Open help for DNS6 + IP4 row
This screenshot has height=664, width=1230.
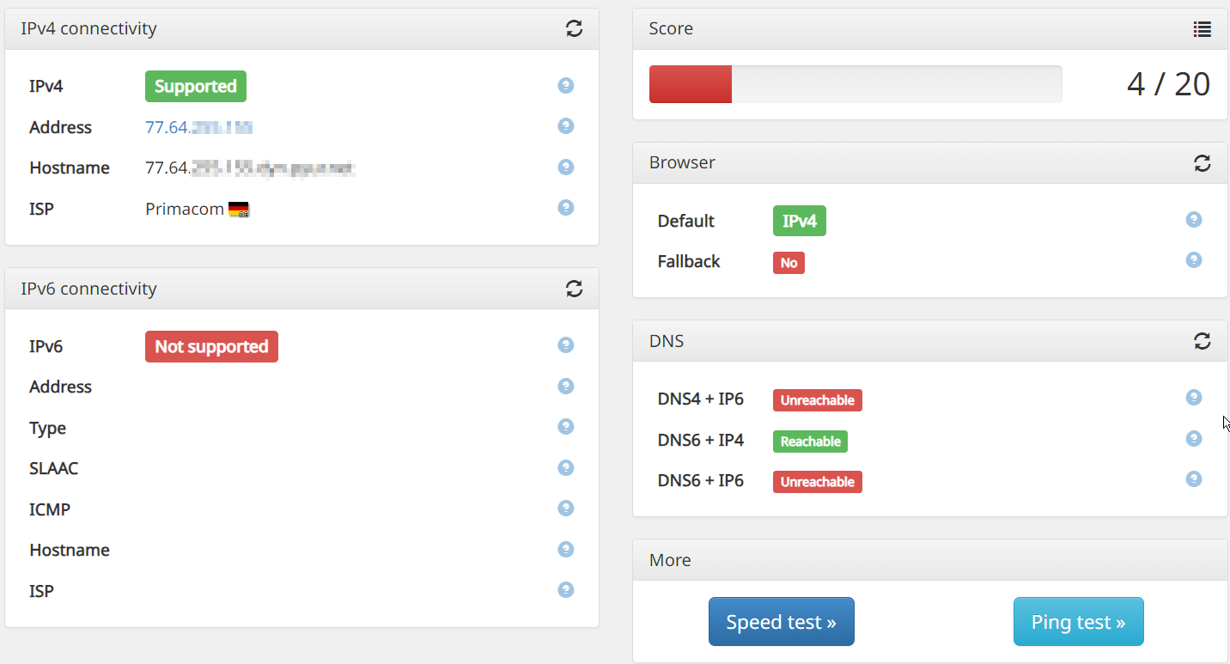coord(1194,438)
